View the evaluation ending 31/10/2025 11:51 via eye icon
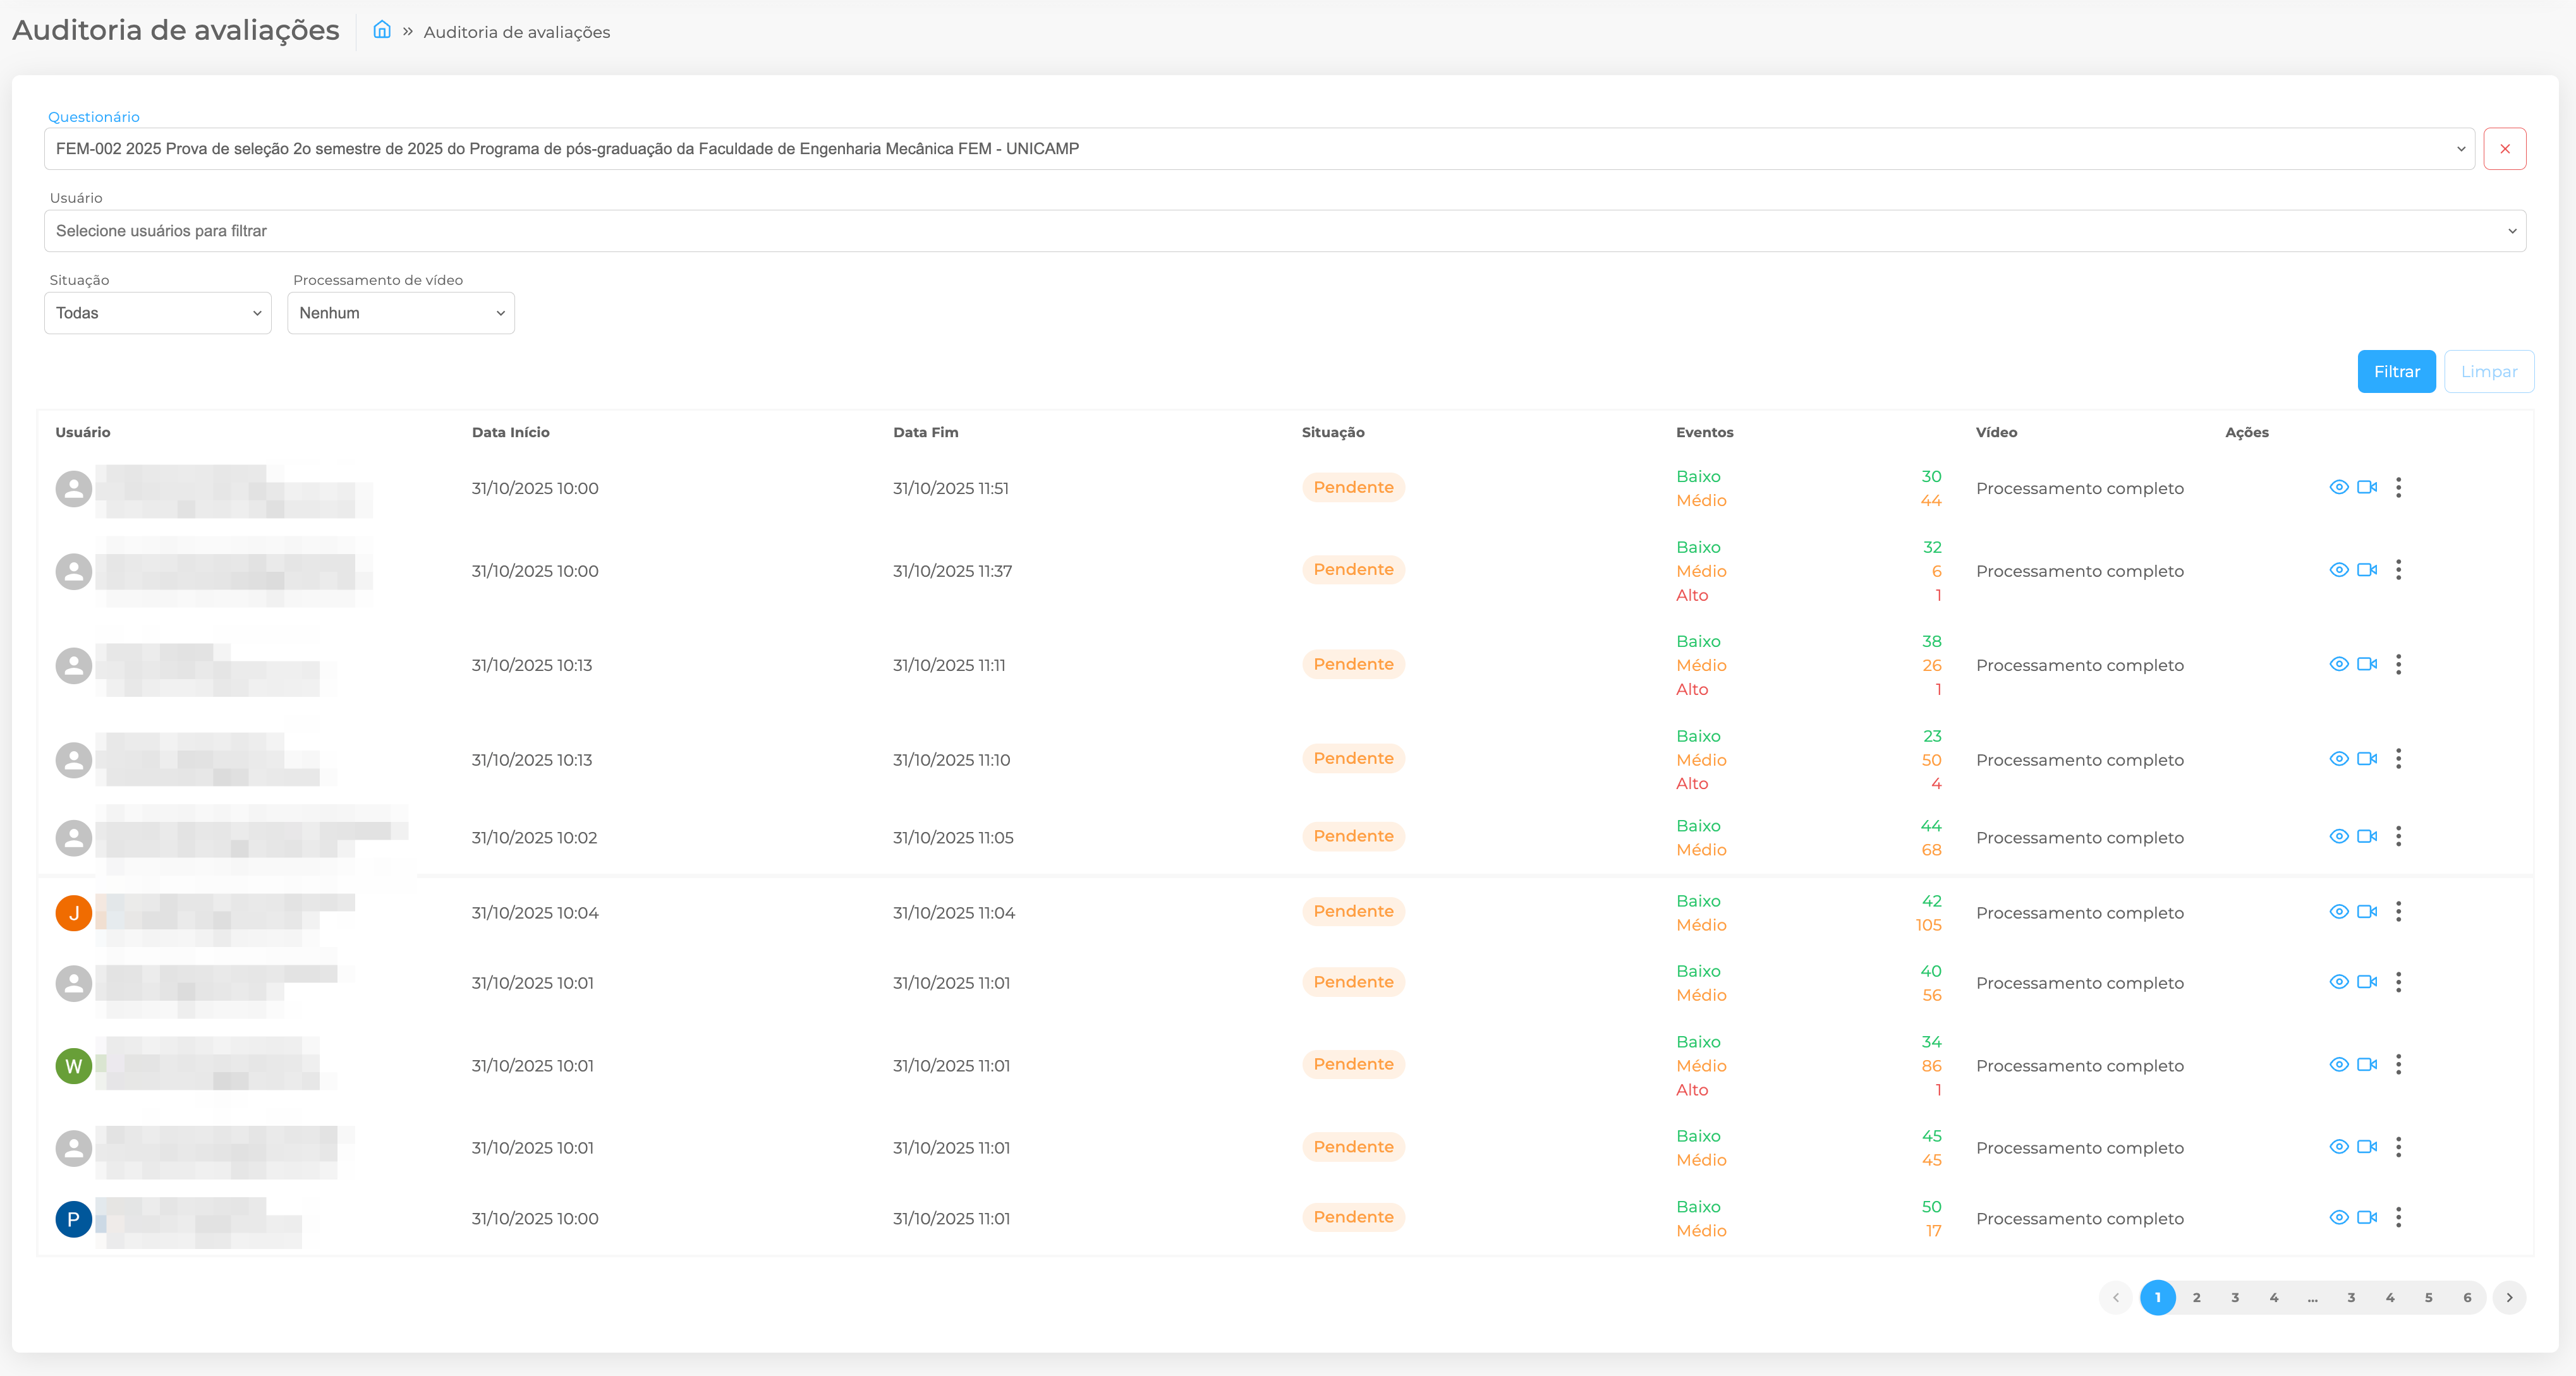 [x=2338, y=488]
